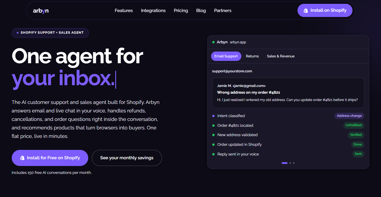
Task: Click the Unfulfilled status tag
Action: (x=354, y=125)
